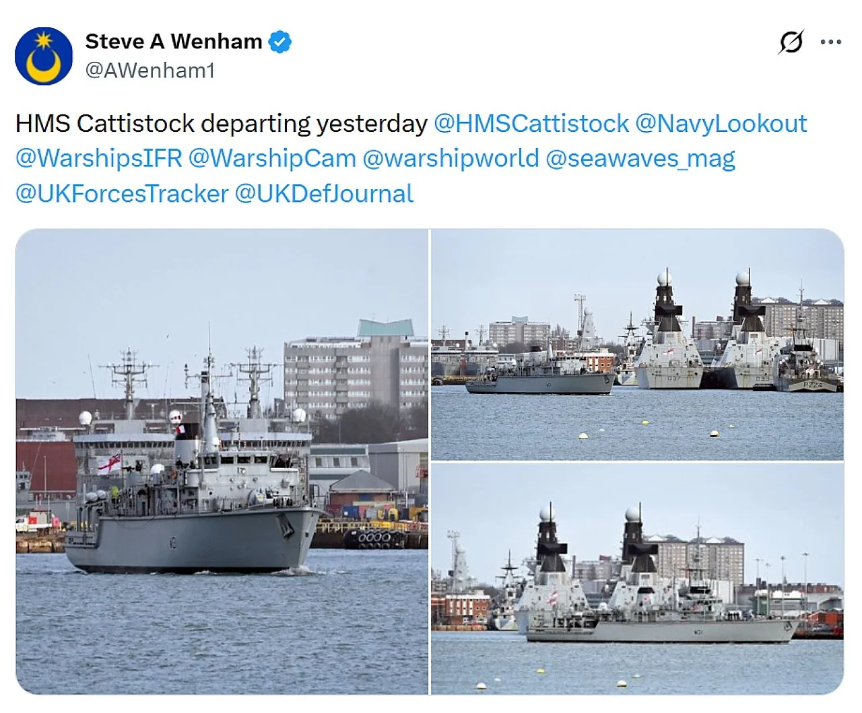Open the @HMSCattistock mention
The image size is (862, 713).
[531, 123]
